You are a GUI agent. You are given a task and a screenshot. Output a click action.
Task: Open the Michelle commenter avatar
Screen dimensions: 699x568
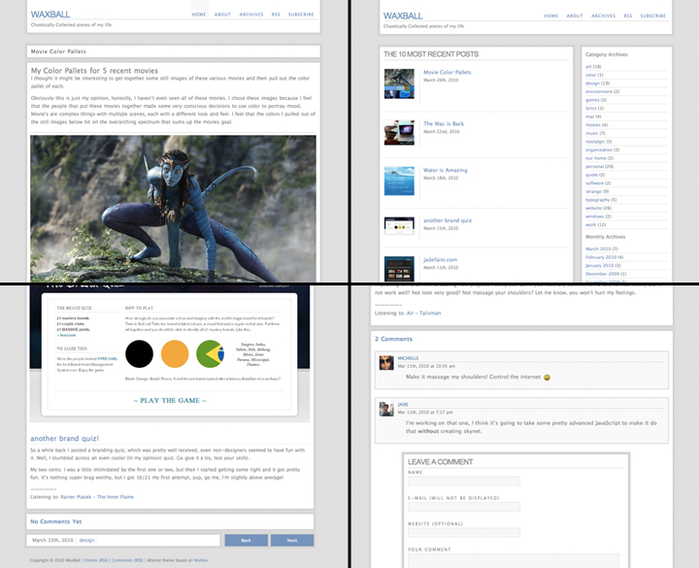point(386,363)
